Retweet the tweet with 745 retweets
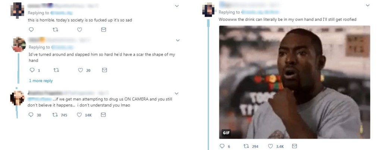This screenshot has width=382, height=150. 55,115
